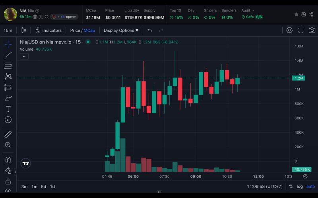This screenshot has width=318, height=198.
Task: Toggle magnet mode for drawings
Action: click(x=8, y=160)
